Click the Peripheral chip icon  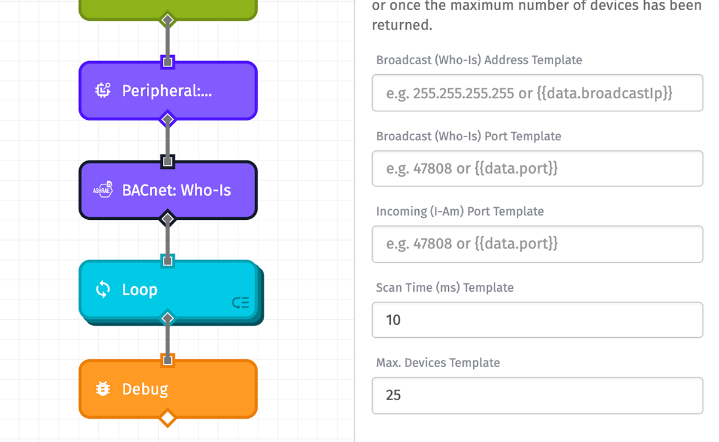[103, 90]
